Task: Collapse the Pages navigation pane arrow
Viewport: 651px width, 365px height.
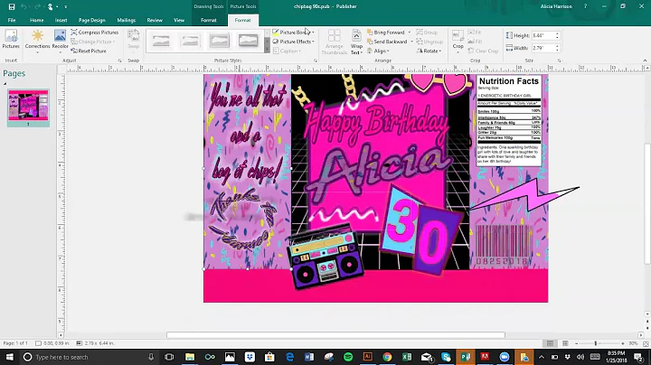Action: [5, 84]
